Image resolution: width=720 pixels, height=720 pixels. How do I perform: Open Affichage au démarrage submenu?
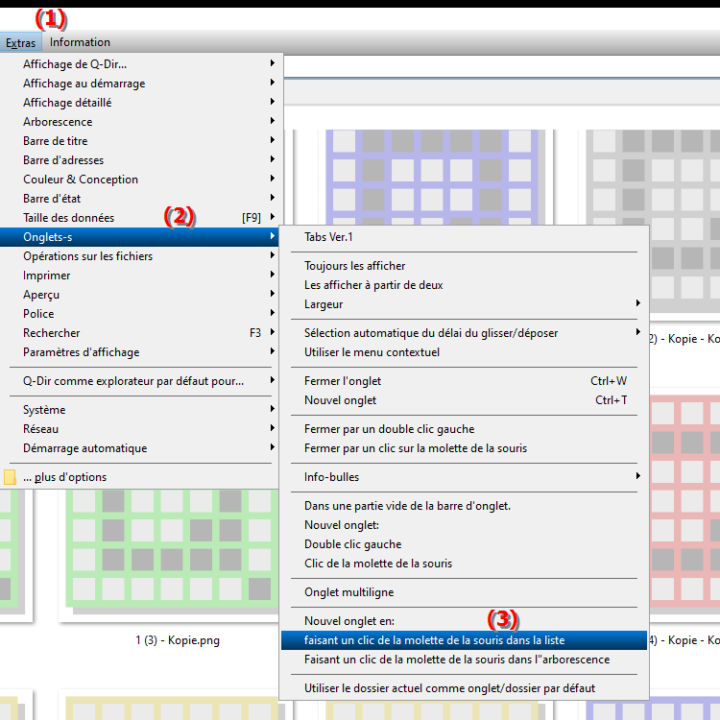pos(141,84)
